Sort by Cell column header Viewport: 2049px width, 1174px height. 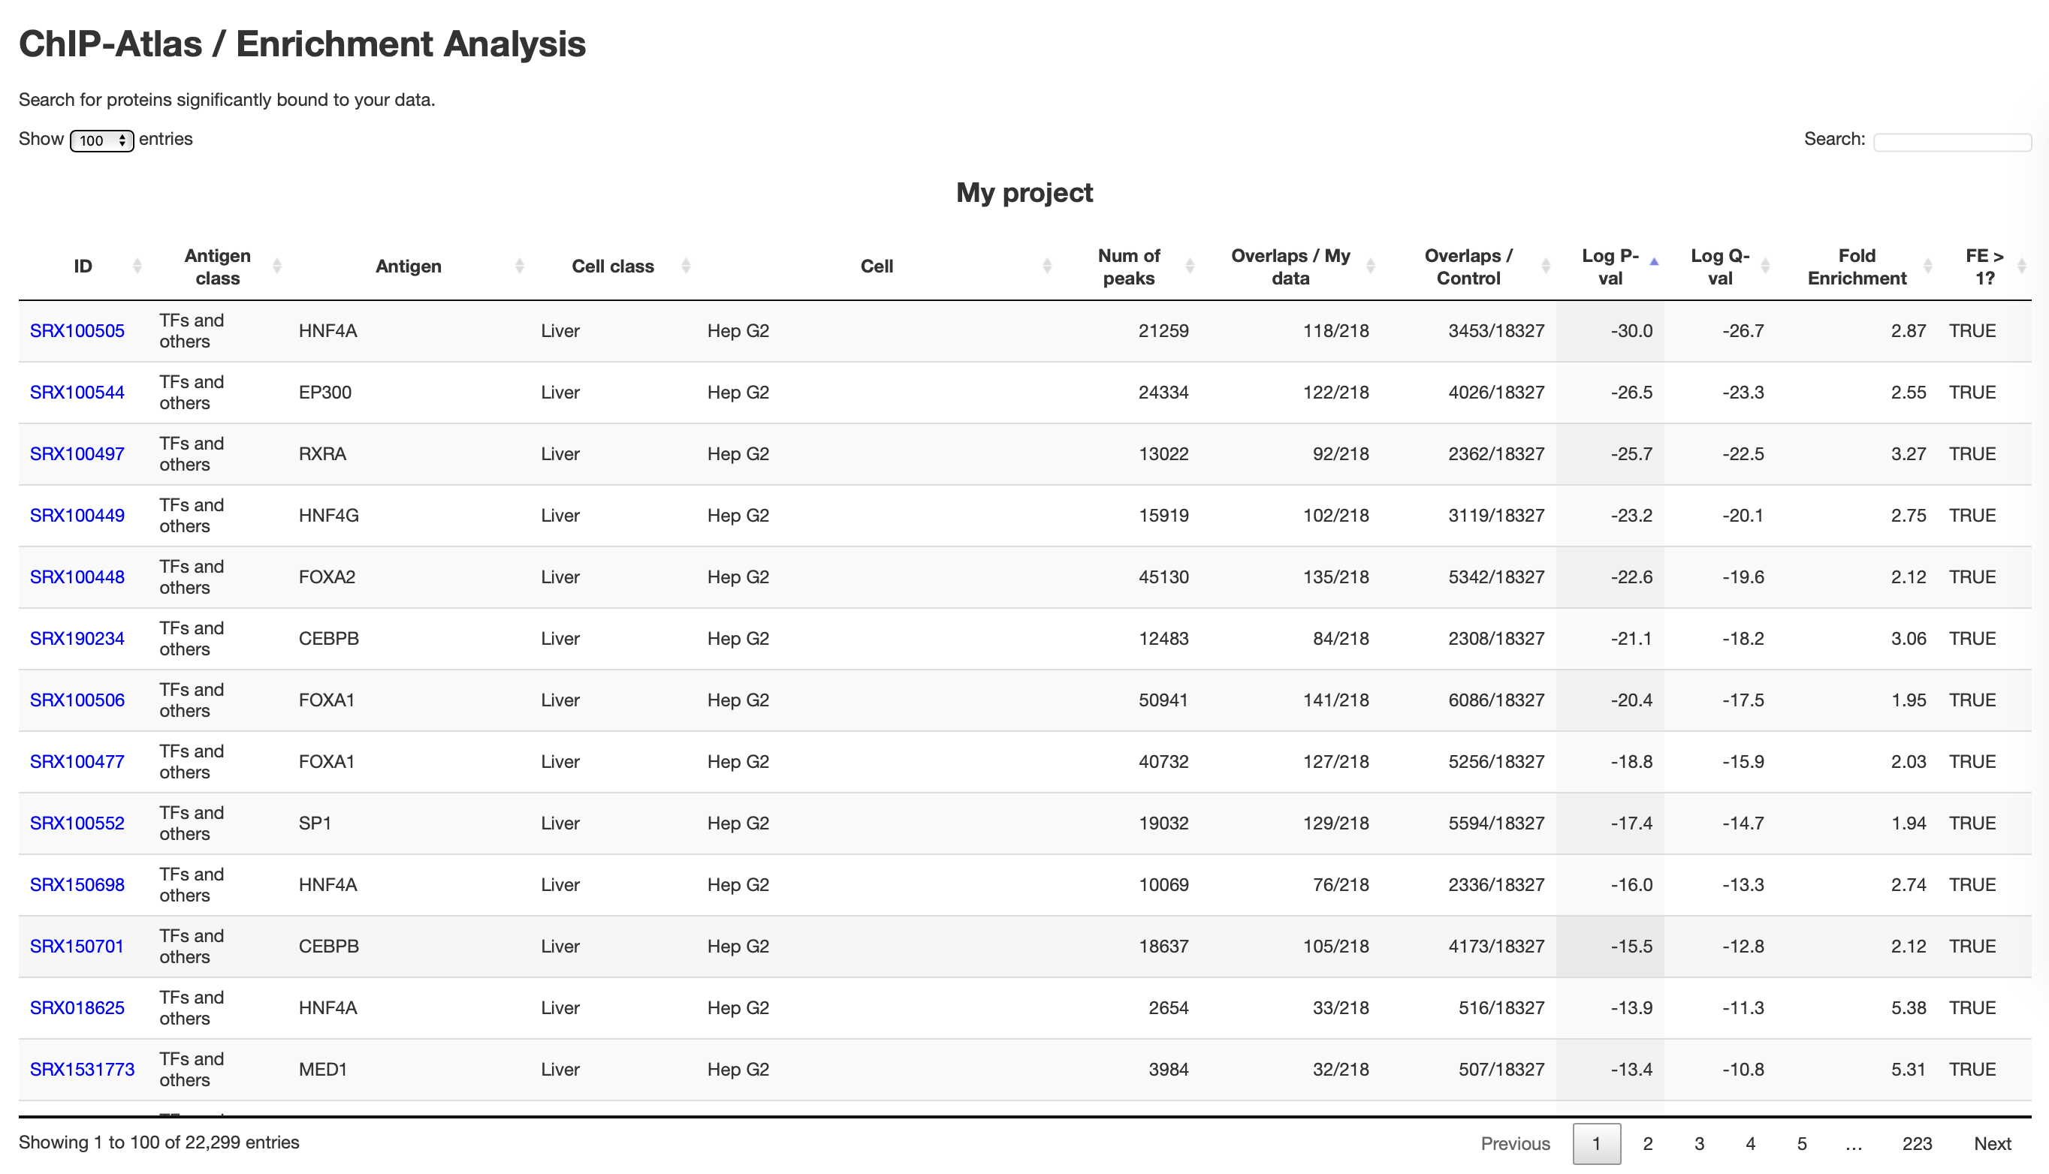click(x=876, y=266)
